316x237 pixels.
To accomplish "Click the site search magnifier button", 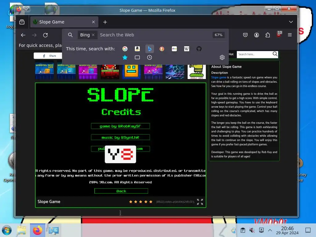I will (275, 54).
